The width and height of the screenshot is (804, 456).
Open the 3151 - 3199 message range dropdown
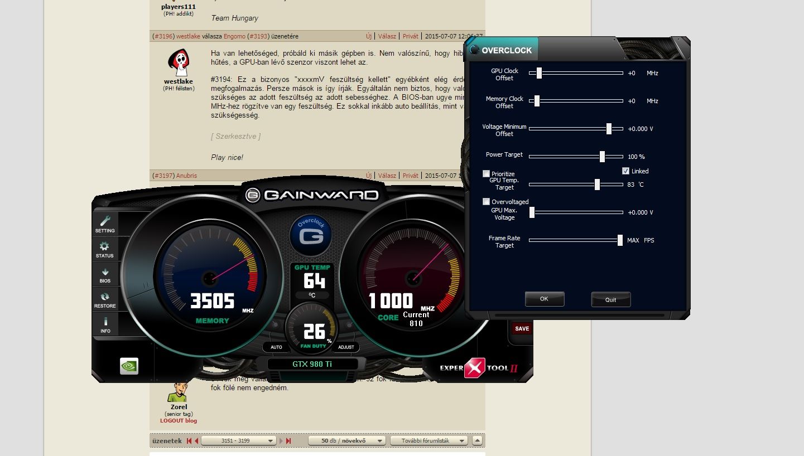pyautogui.click(x=239, y=440)
